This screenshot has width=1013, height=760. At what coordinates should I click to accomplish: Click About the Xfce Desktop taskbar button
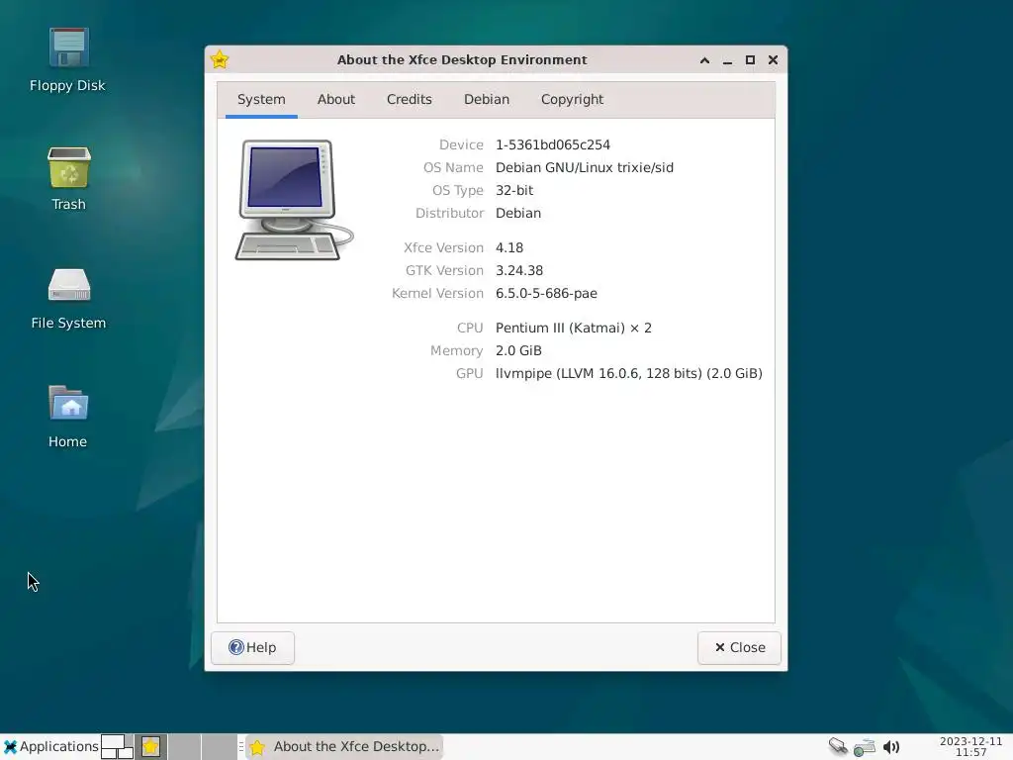(344, 747)
